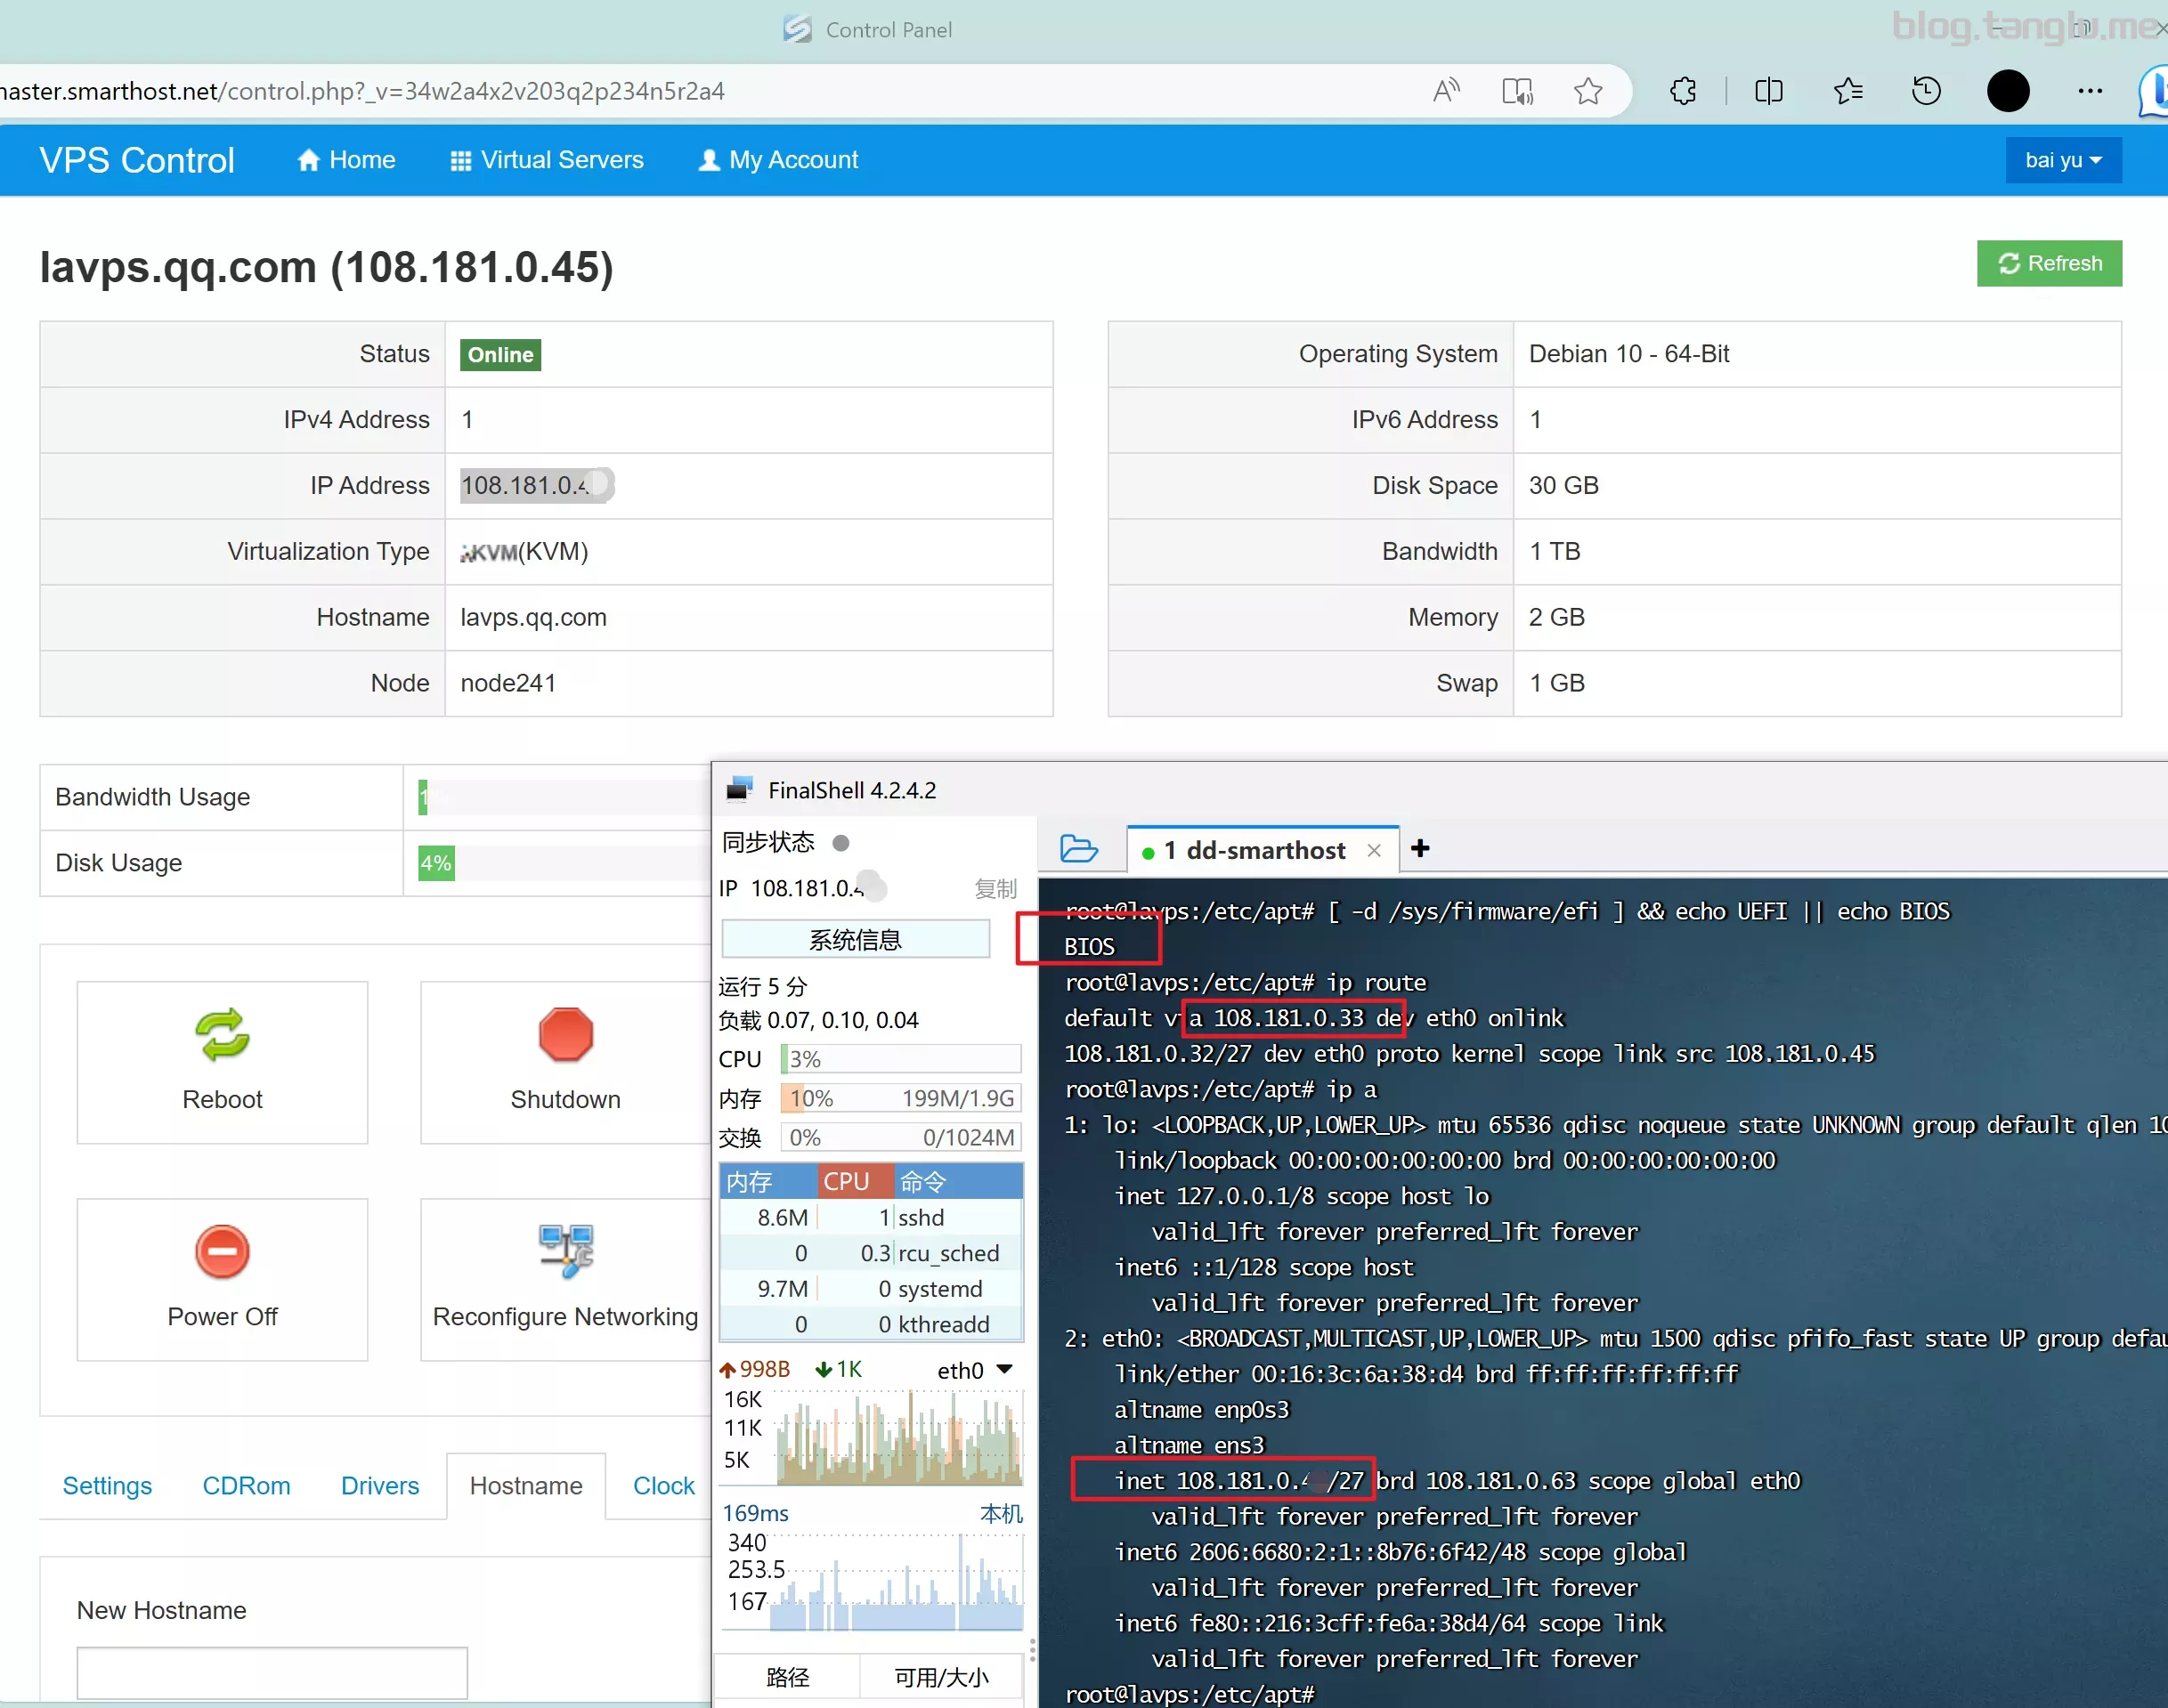Screen dimensions: 2168x1708
Task: Click lavps.qq.com hostname value
Action: point(533,617)
